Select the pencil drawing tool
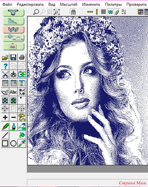The image size is (148, 187). click(x=5, y=126)
